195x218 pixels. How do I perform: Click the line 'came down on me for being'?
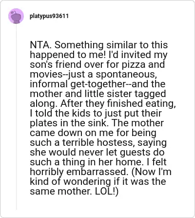click(93, 133)
